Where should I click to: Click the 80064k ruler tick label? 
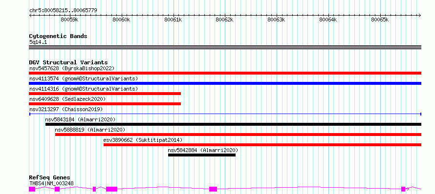click(x=328, y=19)
